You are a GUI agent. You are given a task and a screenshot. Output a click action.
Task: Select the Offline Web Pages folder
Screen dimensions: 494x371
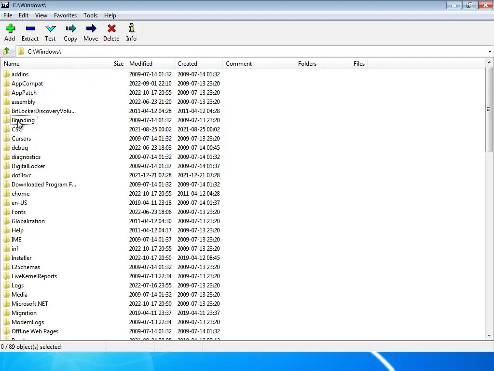click(x=35, y=331)
